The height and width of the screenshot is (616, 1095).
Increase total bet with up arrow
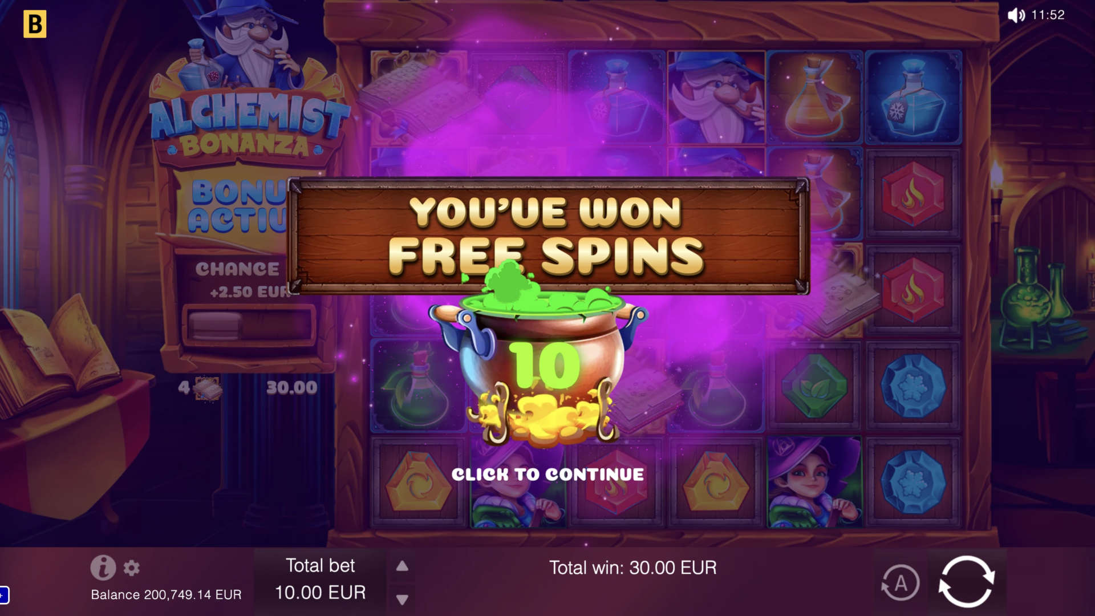coord(402,566)
